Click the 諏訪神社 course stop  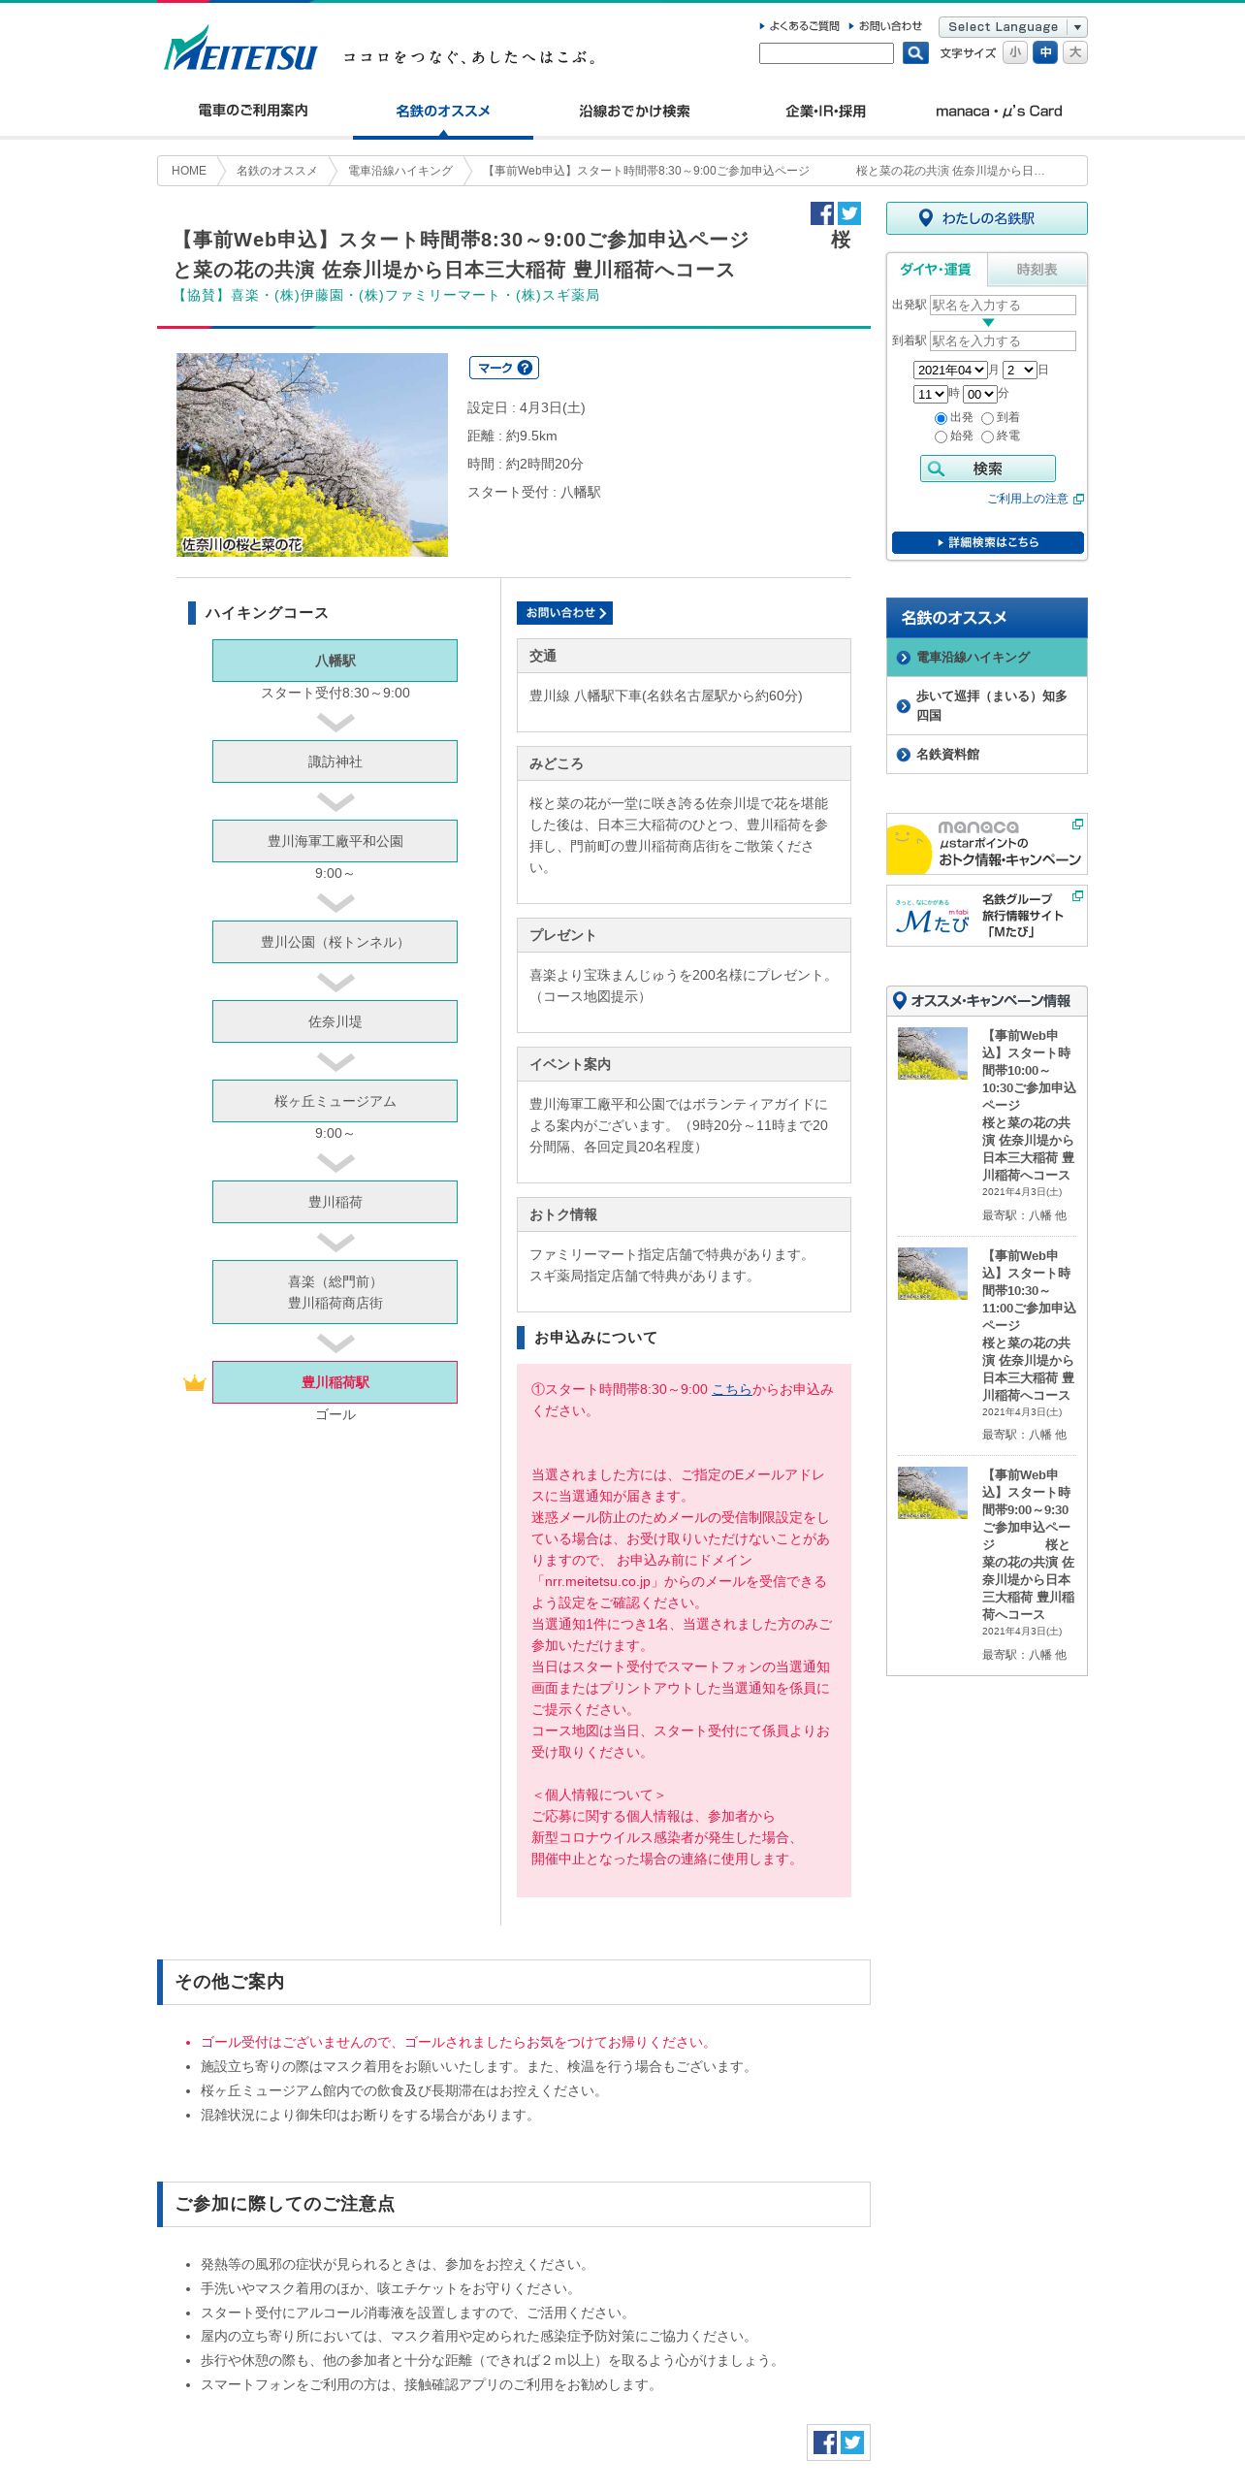point(335,761)
